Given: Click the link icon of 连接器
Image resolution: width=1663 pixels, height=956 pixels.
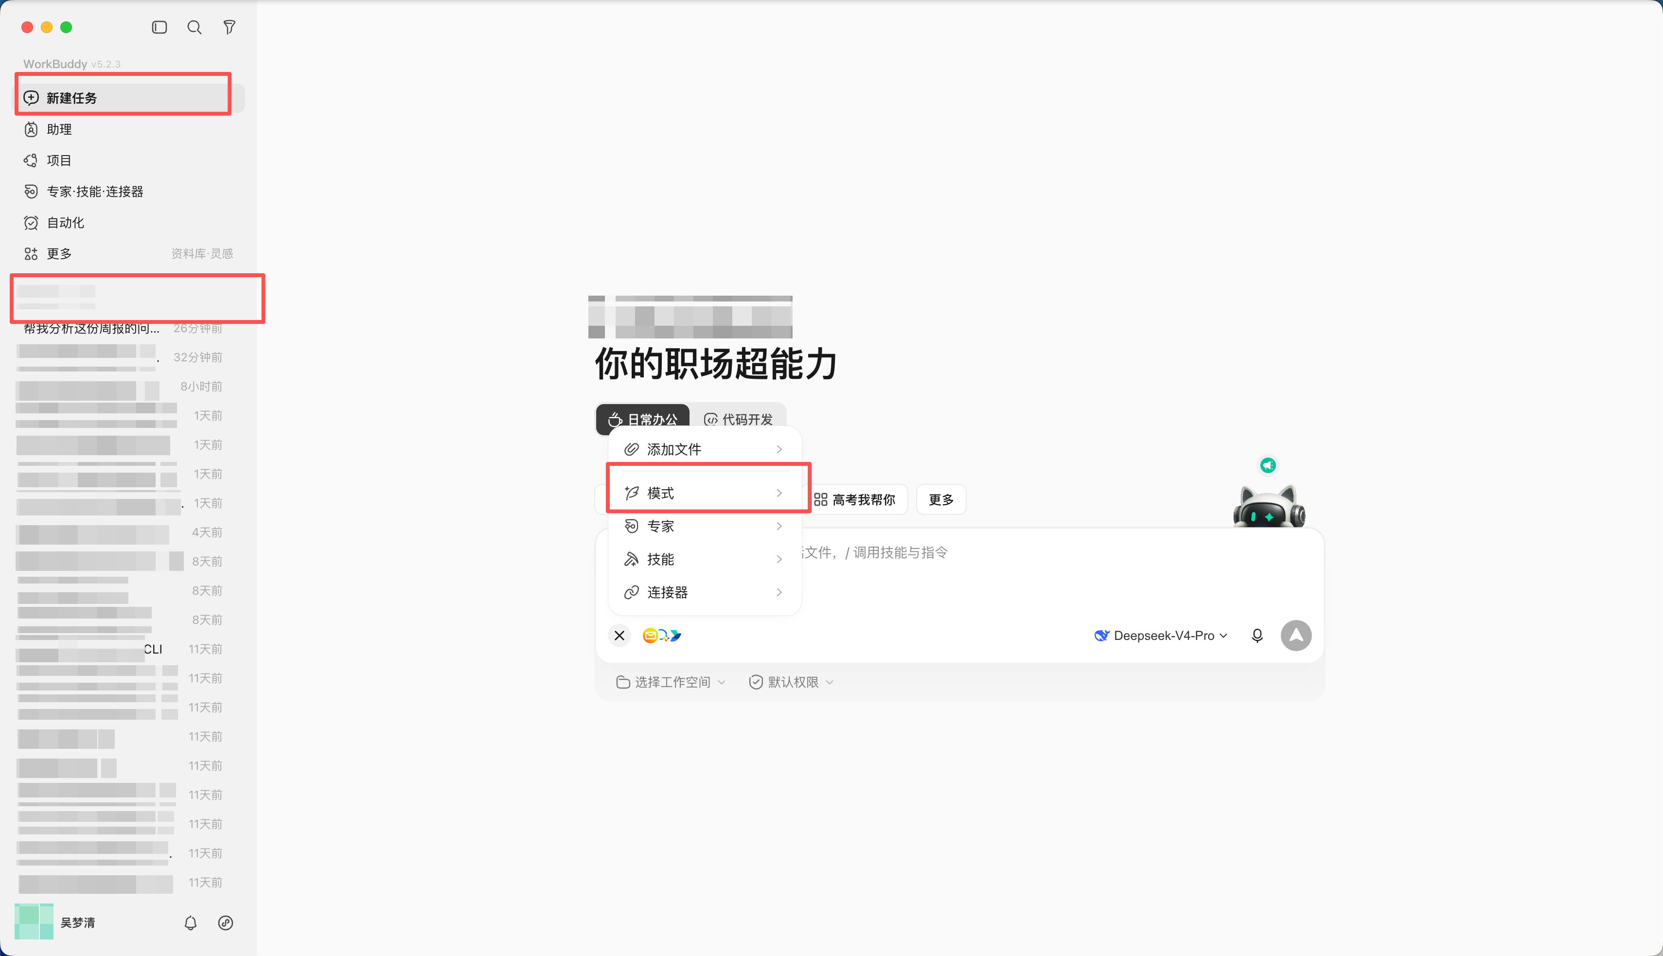Looking at the screenshot, I should [631, 592].
